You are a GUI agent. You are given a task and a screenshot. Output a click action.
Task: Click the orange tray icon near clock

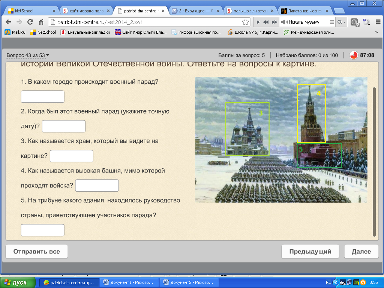pyautogui.click(x=363, y=283)
